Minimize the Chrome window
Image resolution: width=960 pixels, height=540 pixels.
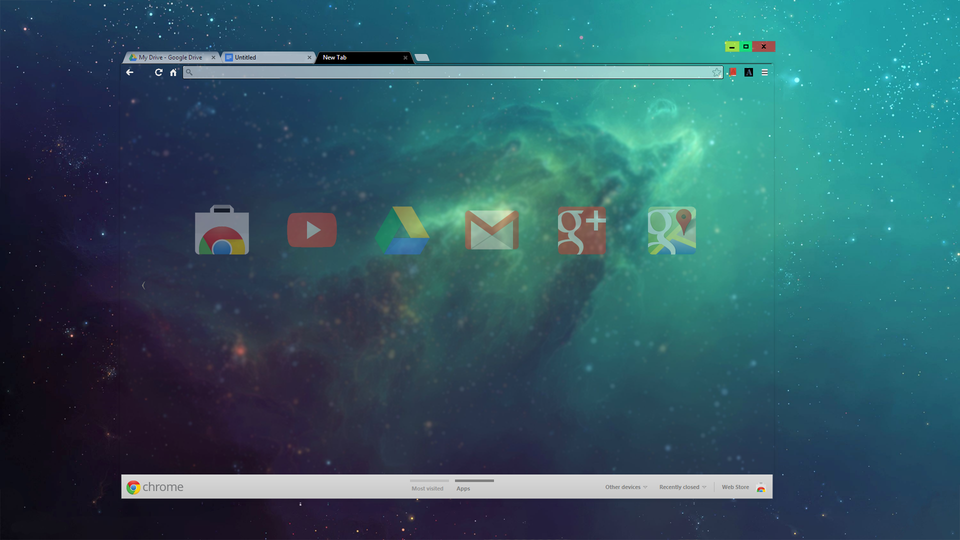pyautogui.click(x=732, y=46)
